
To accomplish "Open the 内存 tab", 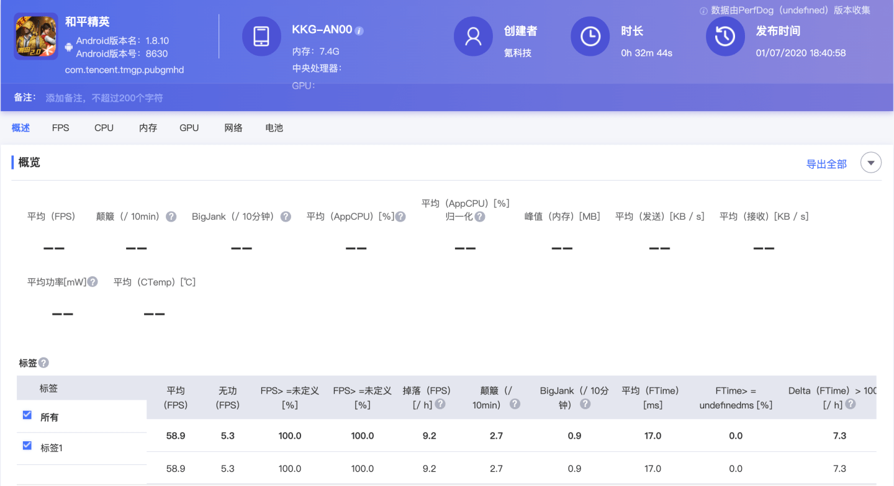I will click(x=148, y=128).
